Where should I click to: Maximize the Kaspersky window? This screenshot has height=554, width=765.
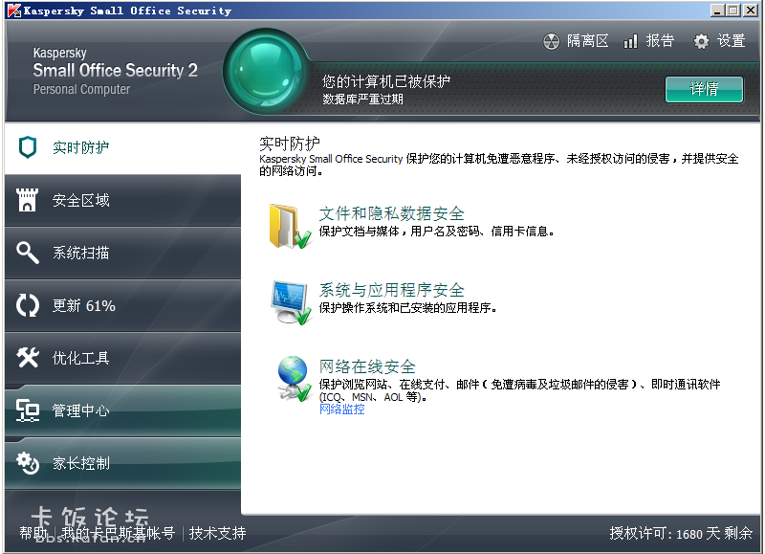click(x=732, y=11)
